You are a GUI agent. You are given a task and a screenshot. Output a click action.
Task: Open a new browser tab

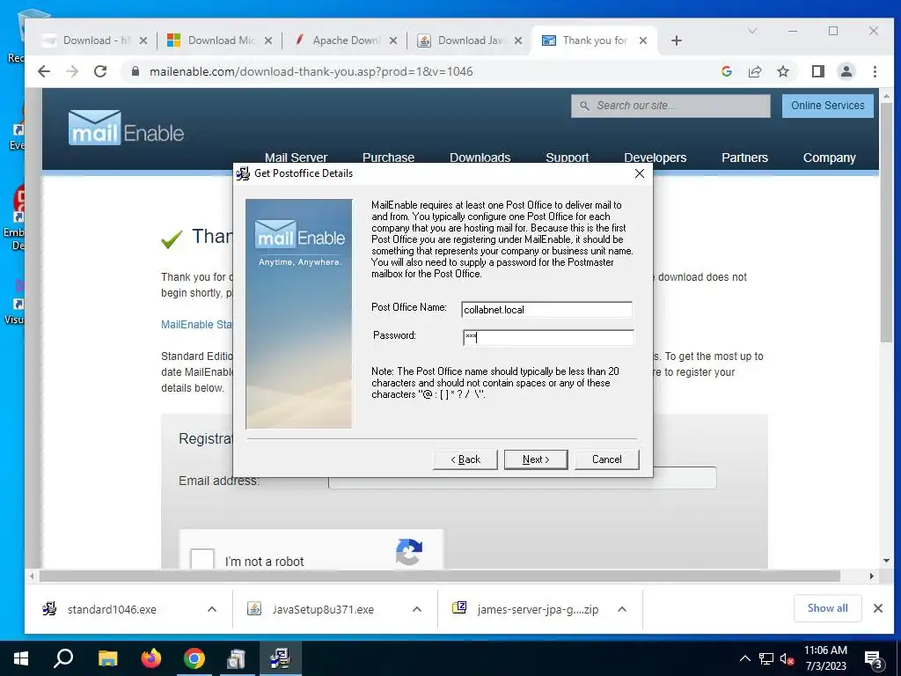click(x=677, y=40)
